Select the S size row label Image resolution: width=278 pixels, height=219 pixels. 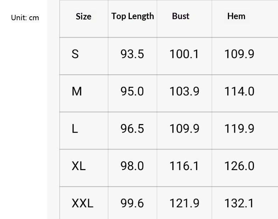coord(75,54)
